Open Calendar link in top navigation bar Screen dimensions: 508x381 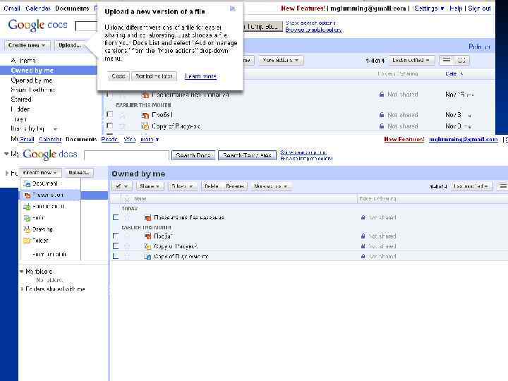coord(37,8)
